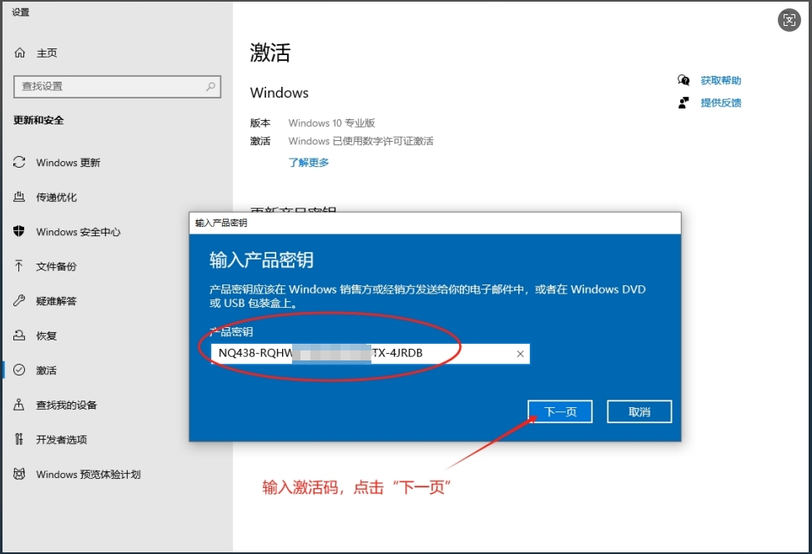Image resolution: width=812 pixels, height=554 pixels.
Task: Go to 文件备份 section
Action: pyautogui.click(x=57, y=267)
